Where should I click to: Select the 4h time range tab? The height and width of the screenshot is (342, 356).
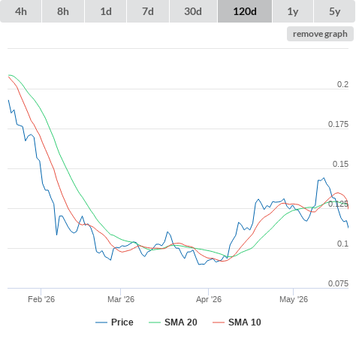(21, 11)
